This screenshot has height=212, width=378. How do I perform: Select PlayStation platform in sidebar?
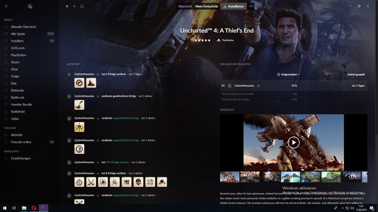click(x=18, y=55)
